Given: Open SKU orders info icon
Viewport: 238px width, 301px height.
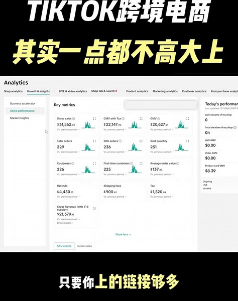Looking at the screenshot, I should click(x=120, y=141).
